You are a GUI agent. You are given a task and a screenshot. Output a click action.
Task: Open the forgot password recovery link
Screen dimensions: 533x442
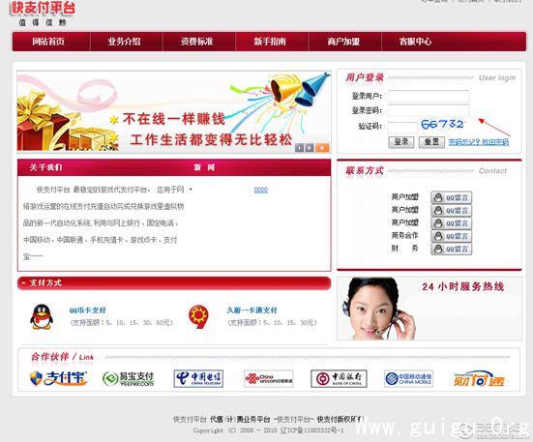click(479, 142)
